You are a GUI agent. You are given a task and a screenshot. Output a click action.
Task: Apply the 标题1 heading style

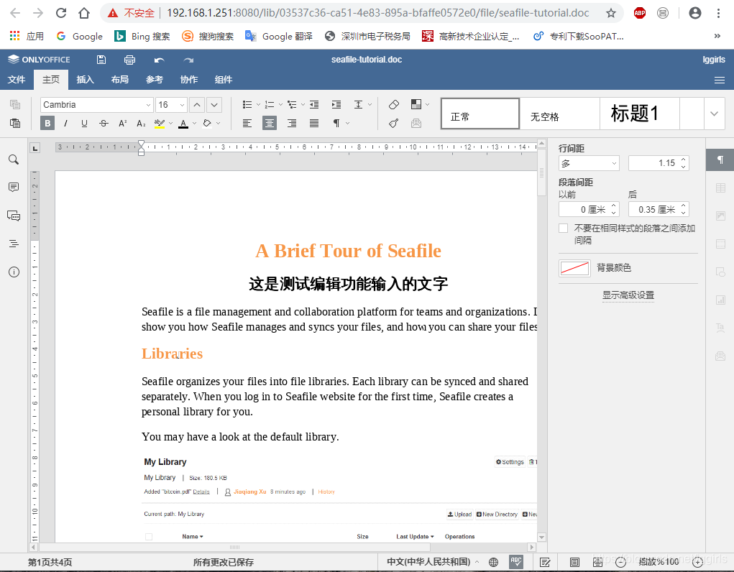(639, 114)
